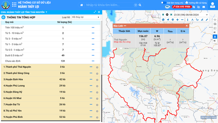Click the Nhập liệu thủ công label
The image size is (218, 123).
pyautogui.click(x=122, y=42)
